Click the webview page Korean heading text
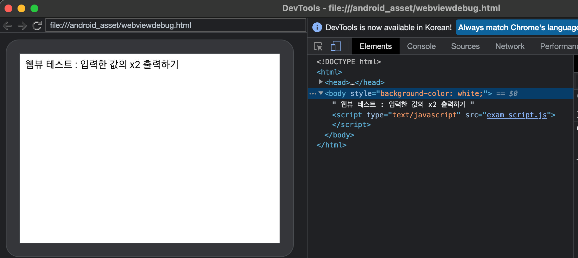 [x=102, y=64]
